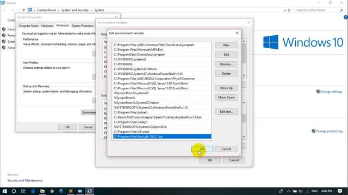Expand the address bar history dropdown

(x=285, y=10)
